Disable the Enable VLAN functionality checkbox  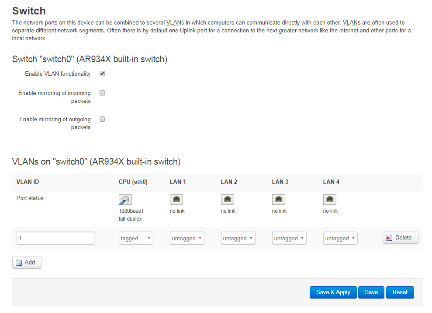(102, 74)
